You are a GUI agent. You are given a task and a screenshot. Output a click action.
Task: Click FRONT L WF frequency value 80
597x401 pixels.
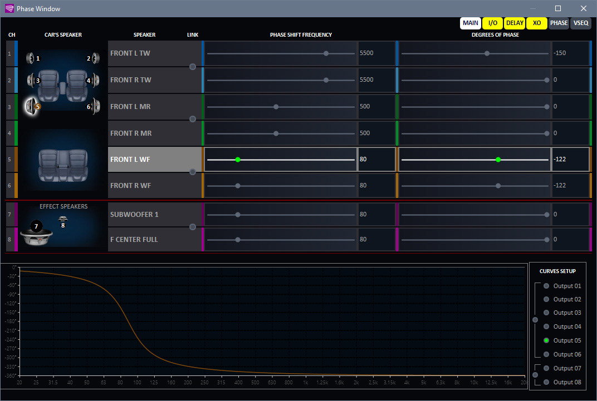pos(363,159)
